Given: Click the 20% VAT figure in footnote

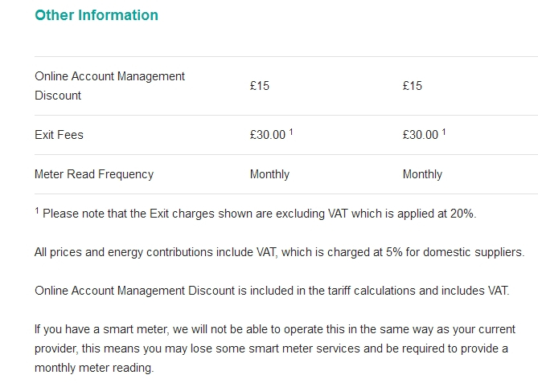Looking at the screenshot, I should [x=462, y=214].
